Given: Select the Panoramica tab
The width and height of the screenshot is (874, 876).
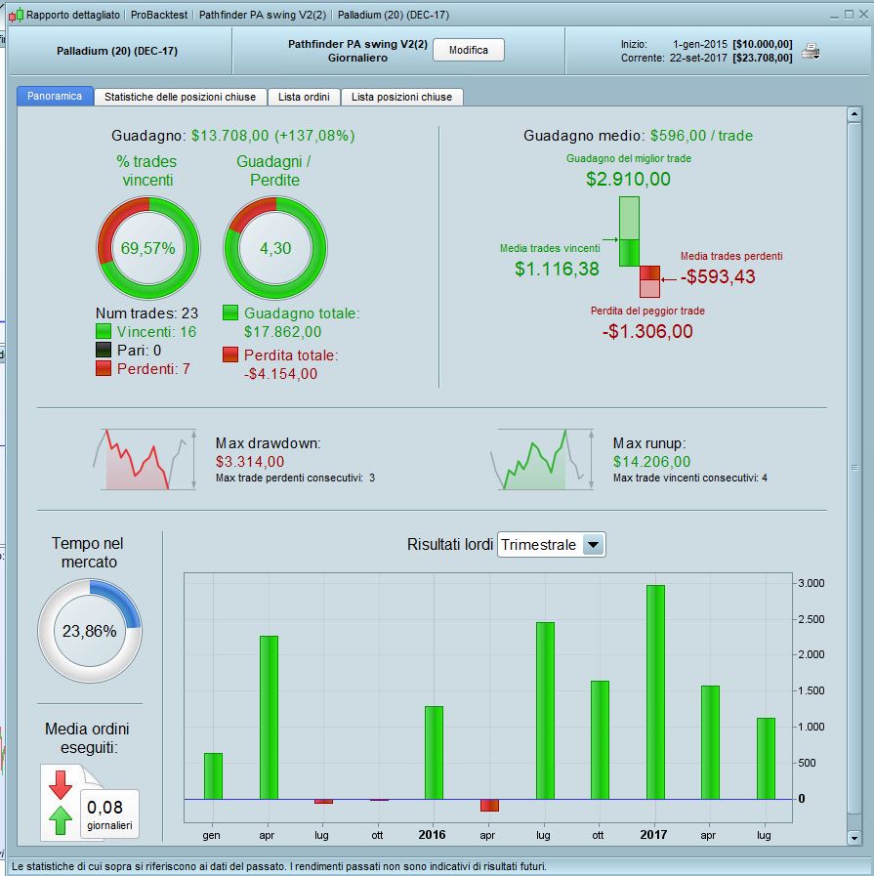Looking at the screenshot, I should click(55, 96).
